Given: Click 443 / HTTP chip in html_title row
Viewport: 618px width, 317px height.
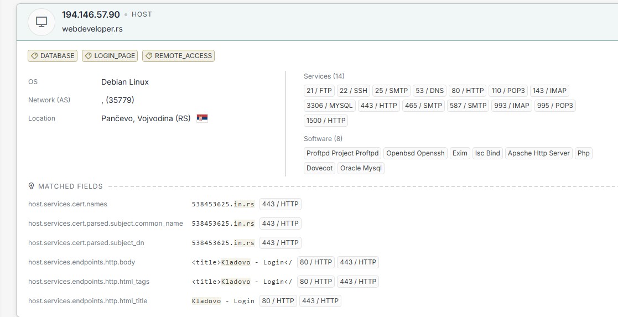Looking at the screenshot, I should pos(320,301).
